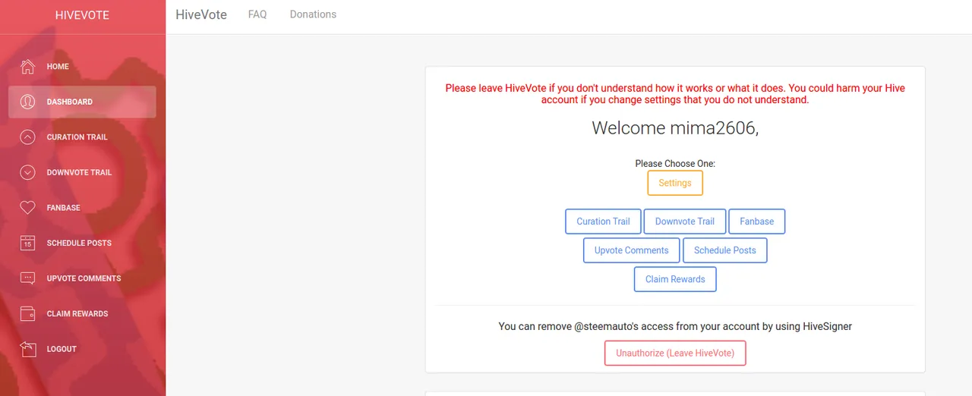Click the Fanbase button in the card

(757, 222)
